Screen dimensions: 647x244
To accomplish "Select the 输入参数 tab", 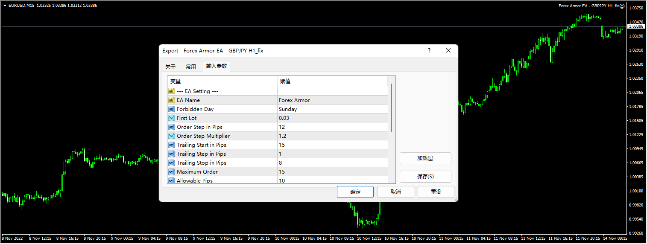I will (x=217, y=66).
